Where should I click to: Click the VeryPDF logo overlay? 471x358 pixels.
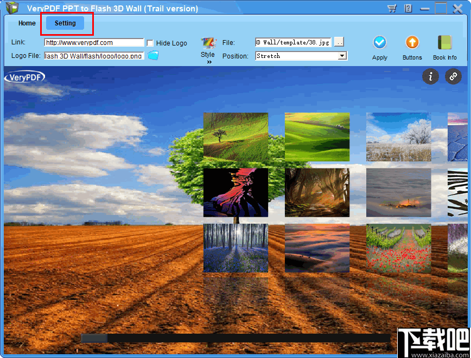pyautogui.click(x=24, y=76)
